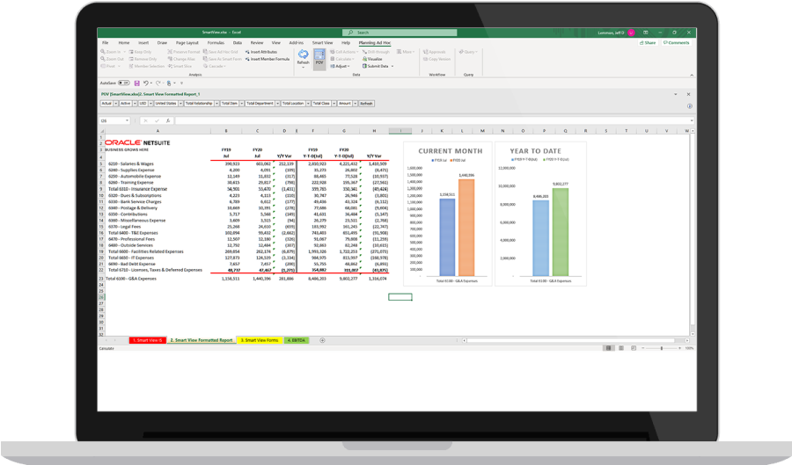
Task: Open the Smart View ribbon tab
Action: click(322, 43)
